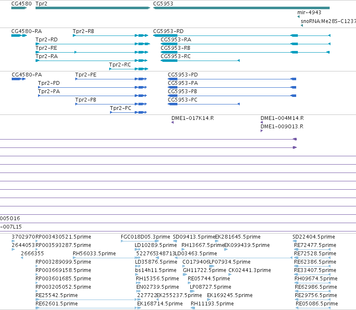356x310 pixels.
Task: Click the CG4580-PA protein label
Action: (27, 75)
